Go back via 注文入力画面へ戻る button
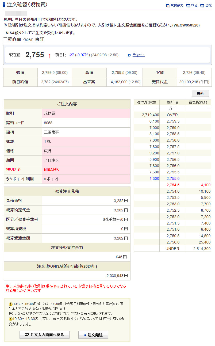This screenshot has height=346, width=215. 44,335
